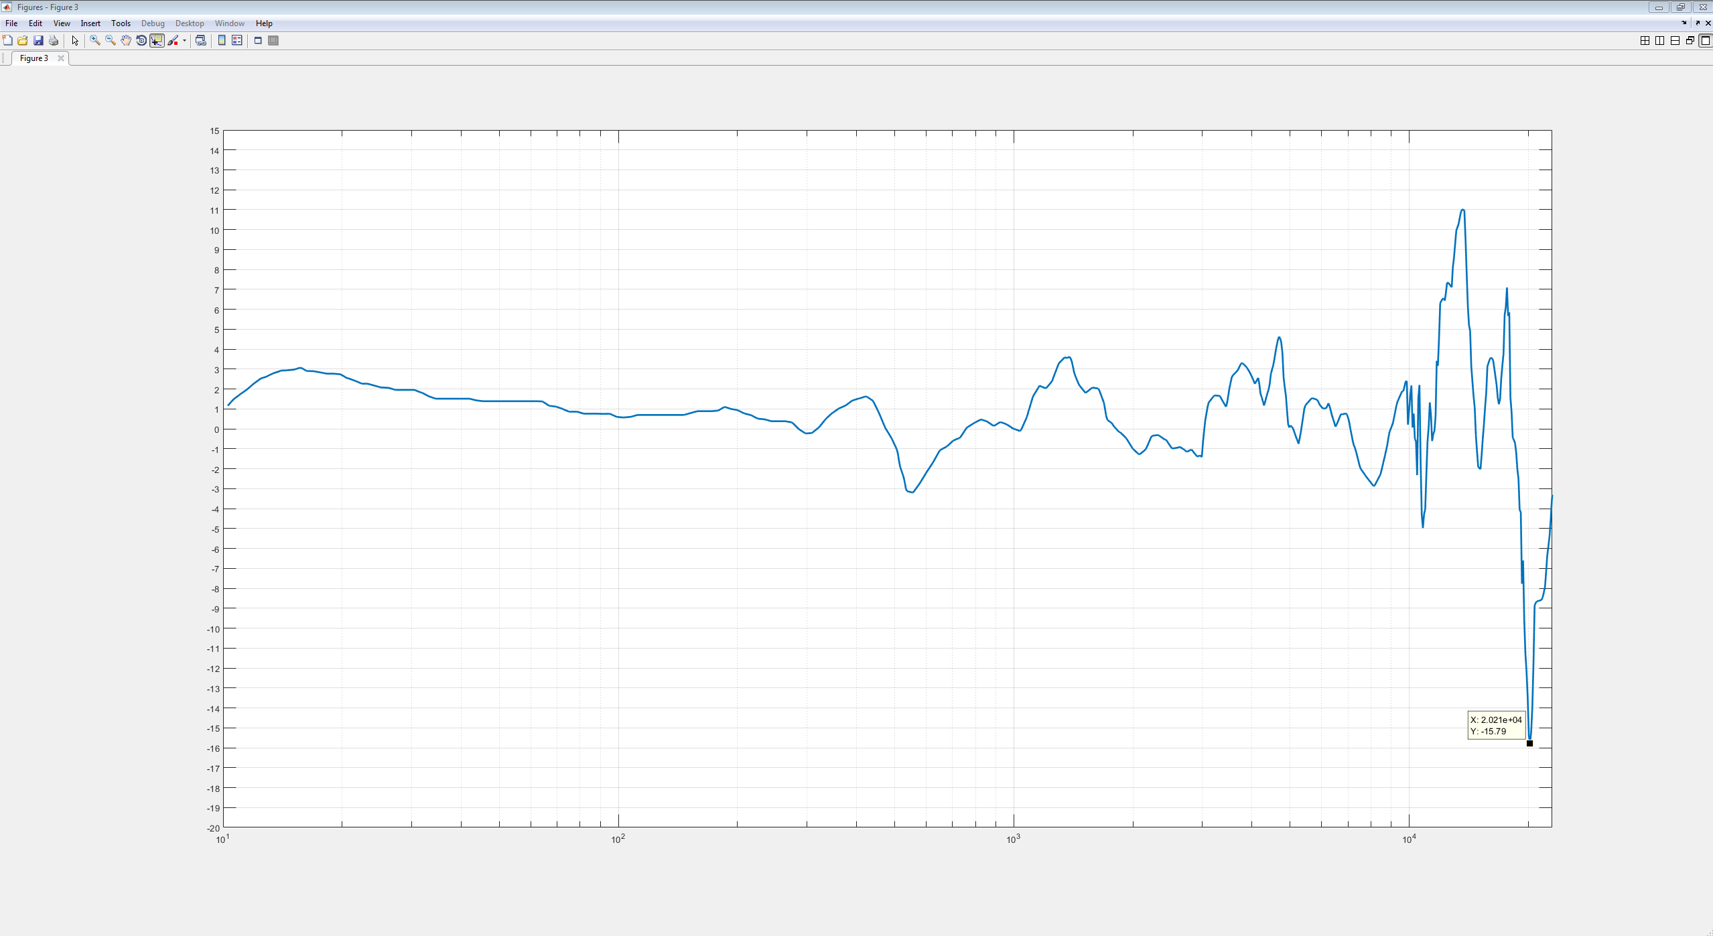Open the Insert menu
The width and height of the screenshot is (1713, 936).
(90, 23)
